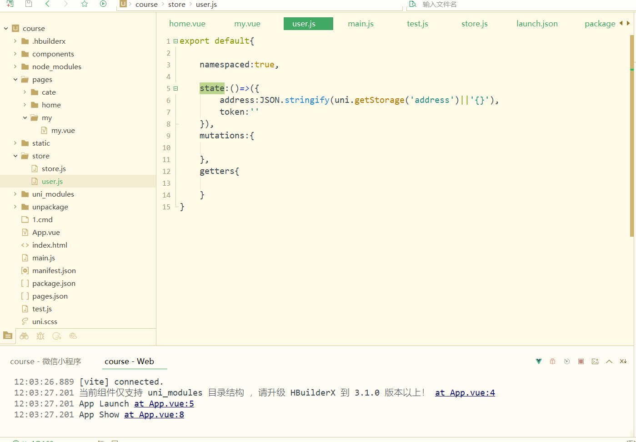The width and height of the screenshot is (636, 442).
Task: Expand the unpackage folder
Action: pyautogui.click(x=15, y=207)
